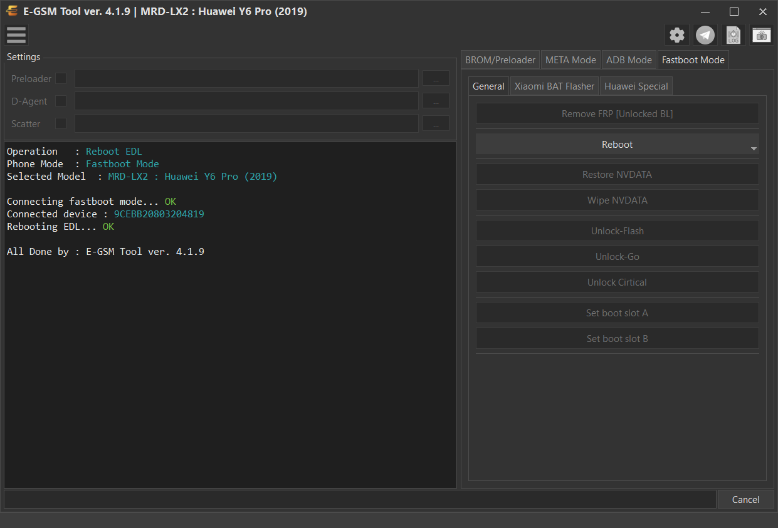Maximize the E-GSM Tool window
This screenshot has height=528, width=778.
(734, 11)
